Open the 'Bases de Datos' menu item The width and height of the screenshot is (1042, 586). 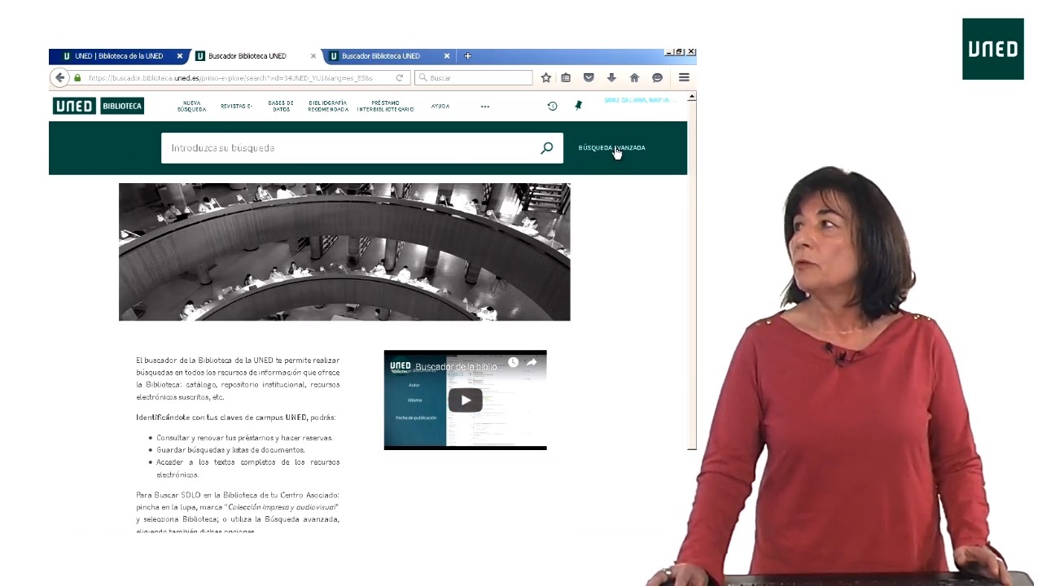click(x=281, y=107)
